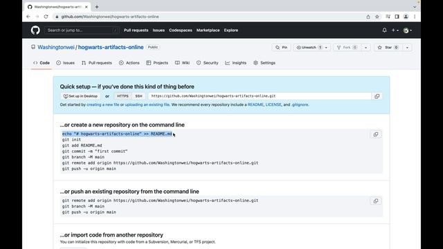Open the Code tab

click(42, 63)
